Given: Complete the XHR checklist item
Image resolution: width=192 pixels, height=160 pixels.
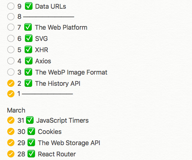Looking at the screenshot, I should [x=11, y=50].
